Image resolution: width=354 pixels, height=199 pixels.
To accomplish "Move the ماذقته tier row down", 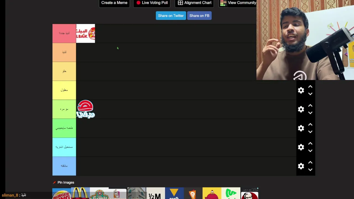I will tap(310, 170).
